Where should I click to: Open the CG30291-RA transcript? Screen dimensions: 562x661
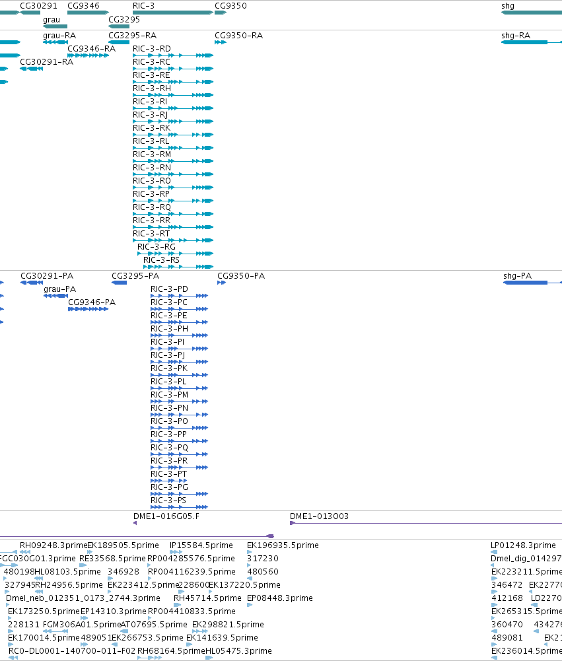(x=31, y=69)
